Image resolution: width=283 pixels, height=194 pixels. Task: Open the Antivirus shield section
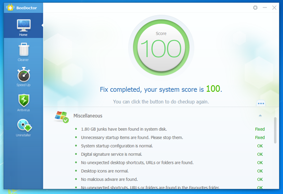coord(23,103)
